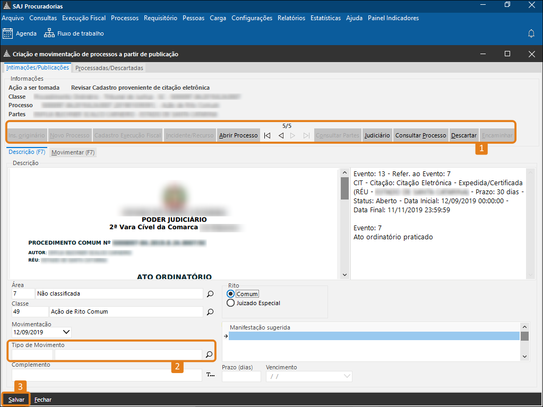
Task: Click the Prazo (dias) input field
Action: tap(242, 377)
